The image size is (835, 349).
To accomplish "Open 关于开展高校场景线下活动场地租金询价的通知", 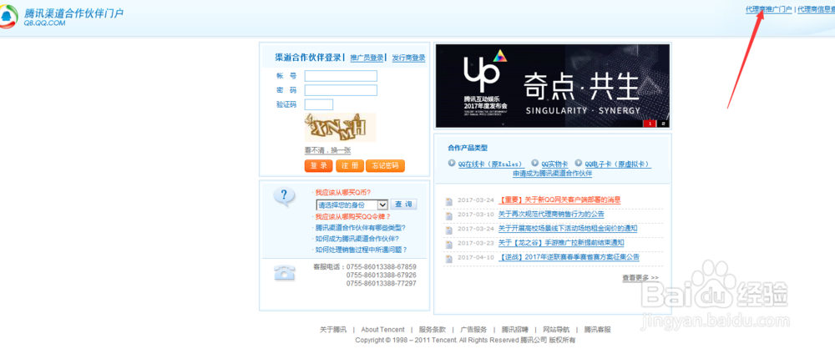I will pos(568,229).
